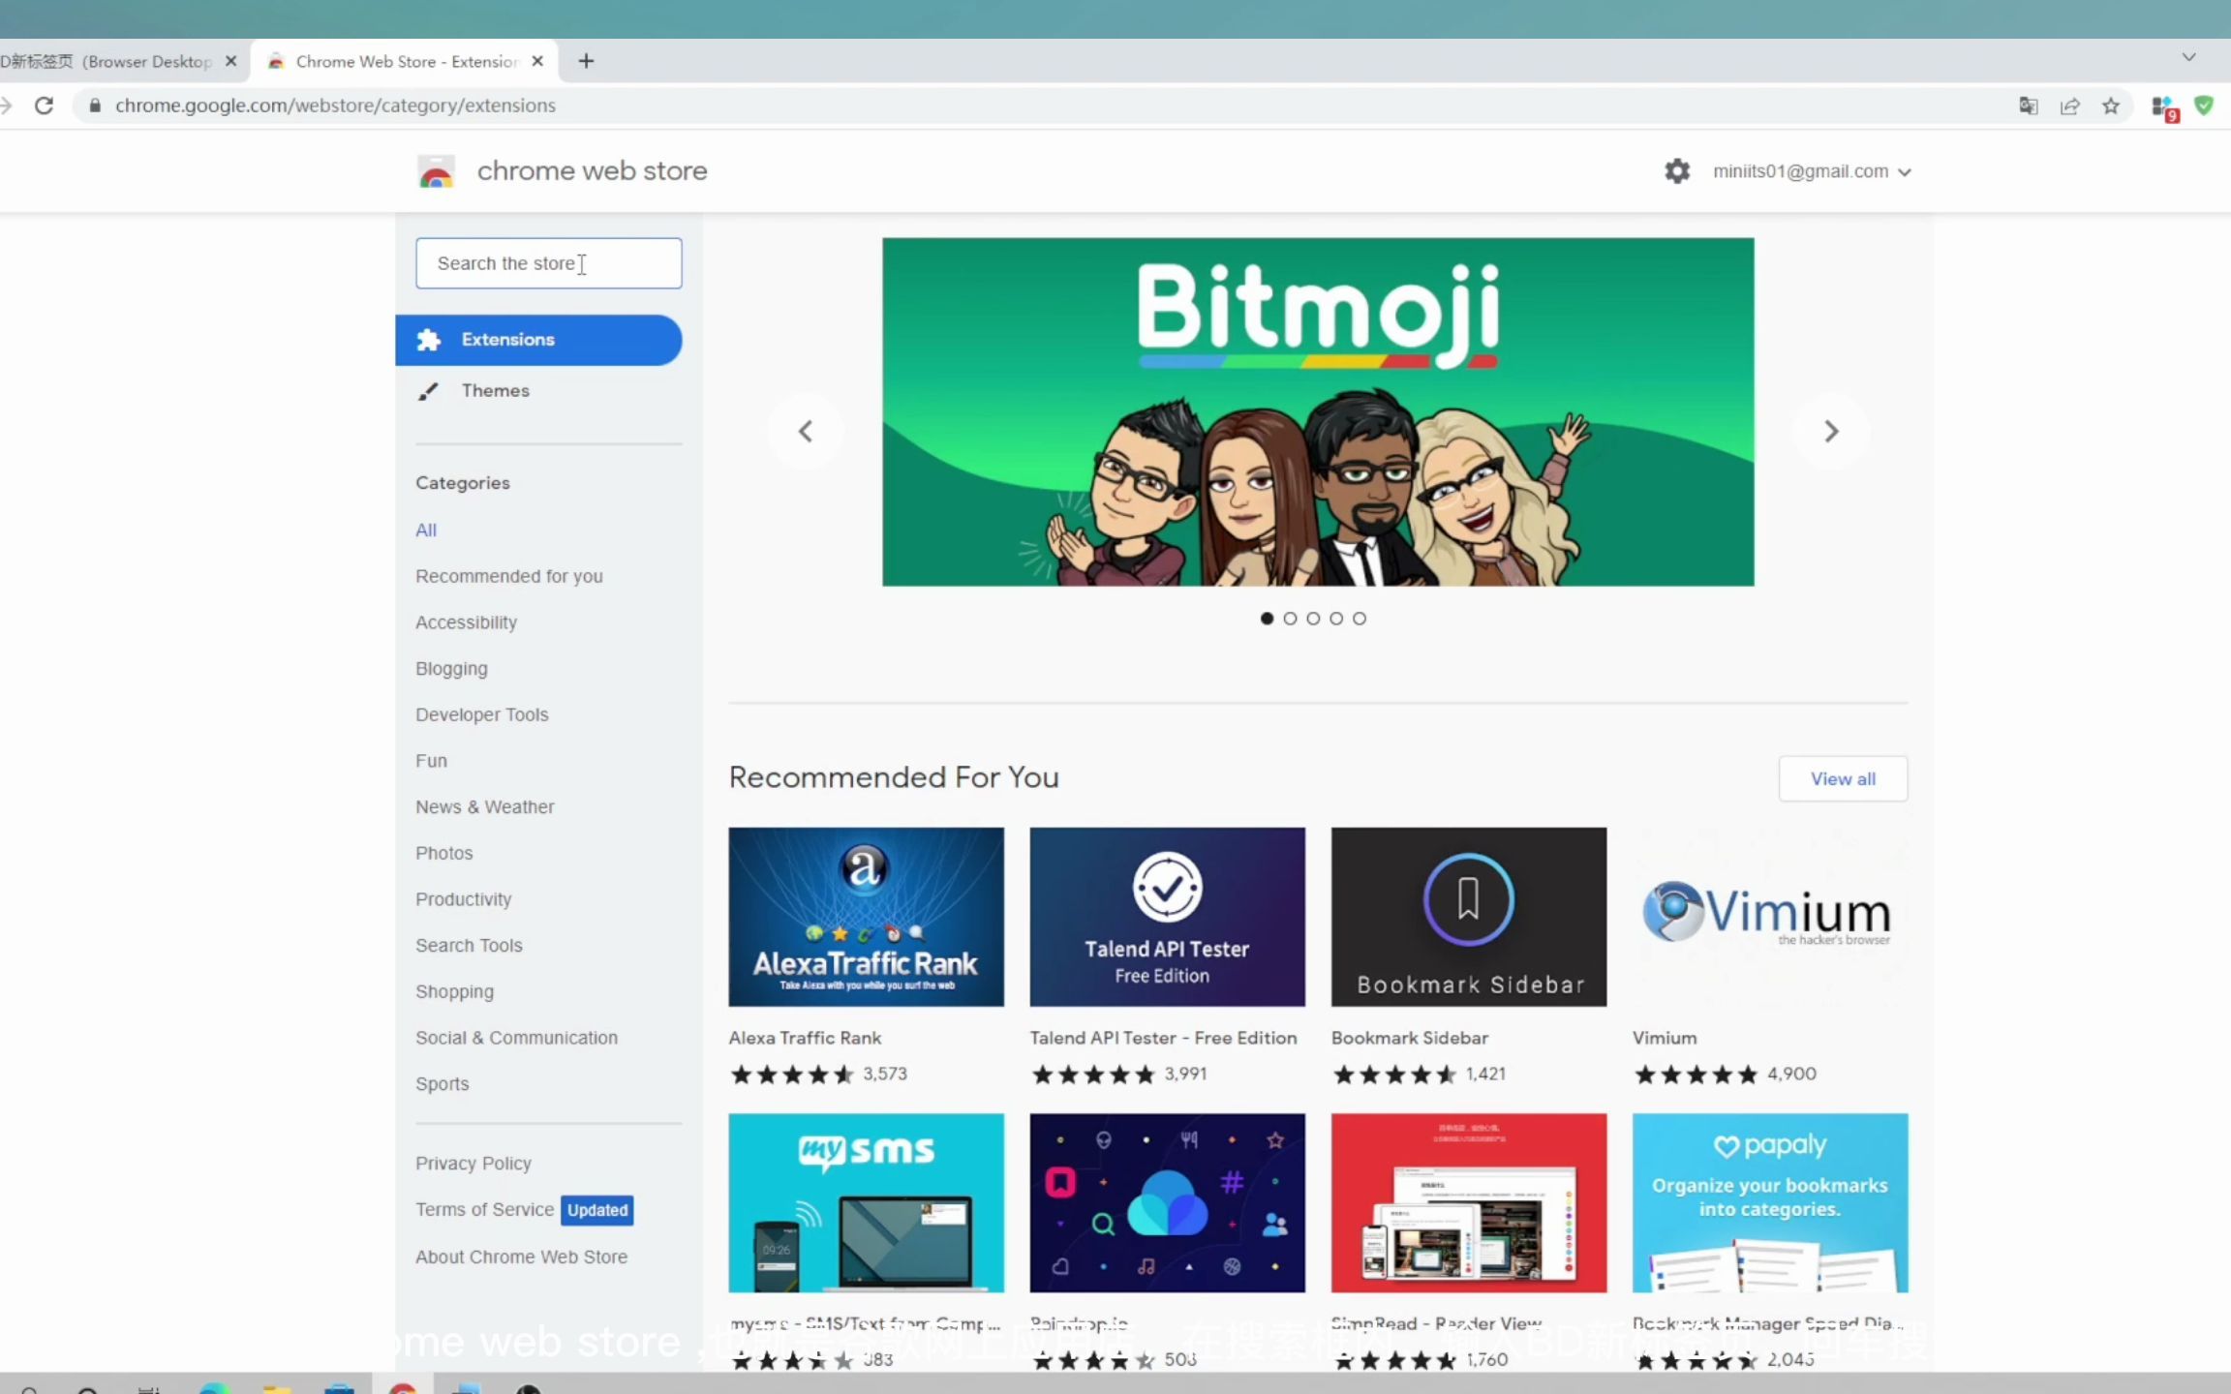Click Themes category toggle
Viewport: 2231px width, 1394px height.
click(495, 390)
